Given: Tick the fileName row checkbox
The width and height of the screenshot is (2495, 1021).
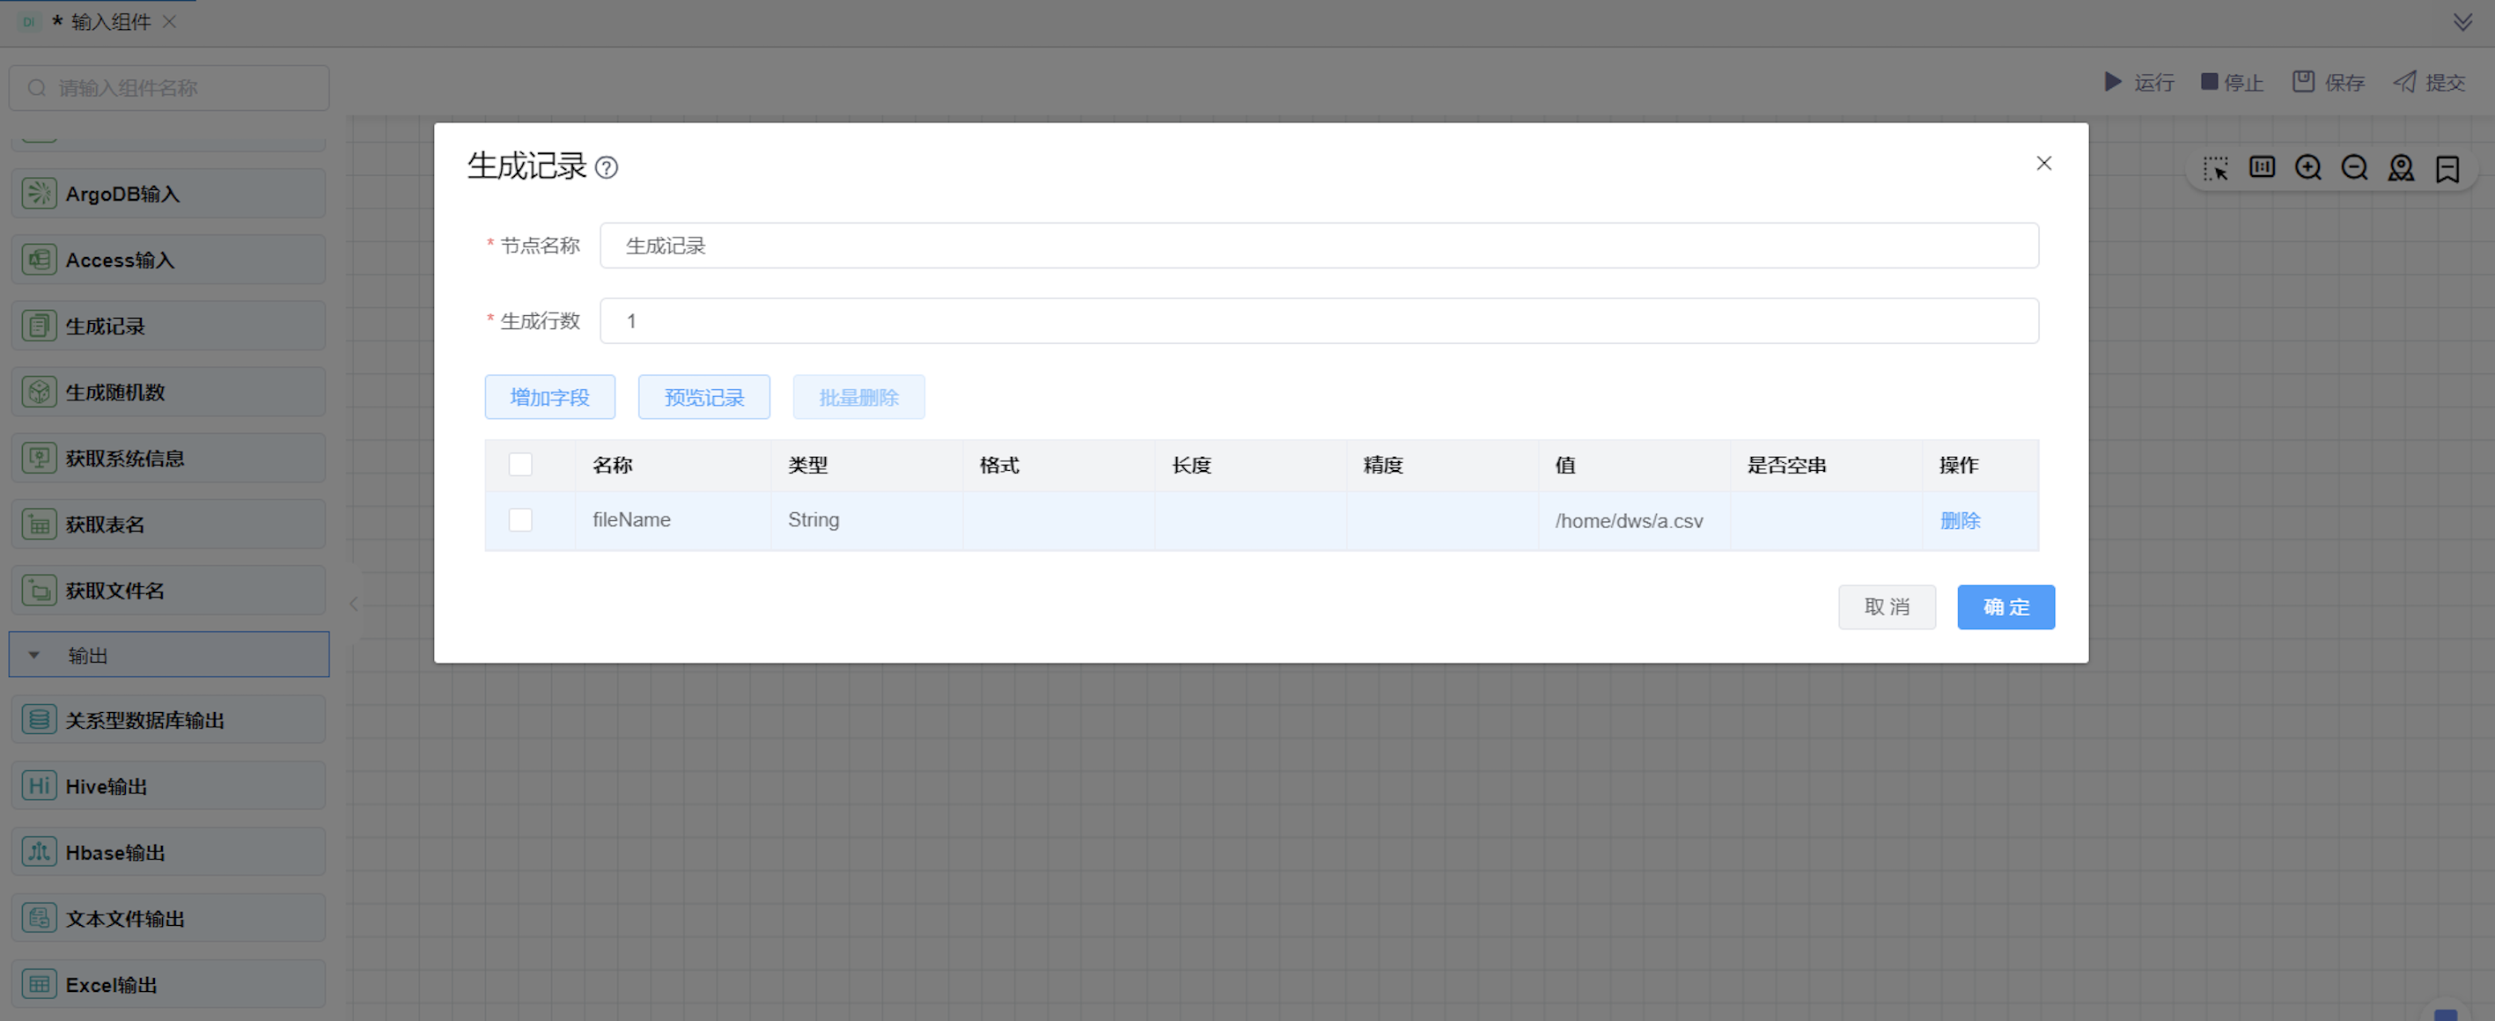Looking at the screenshot, I should point(520,520).
